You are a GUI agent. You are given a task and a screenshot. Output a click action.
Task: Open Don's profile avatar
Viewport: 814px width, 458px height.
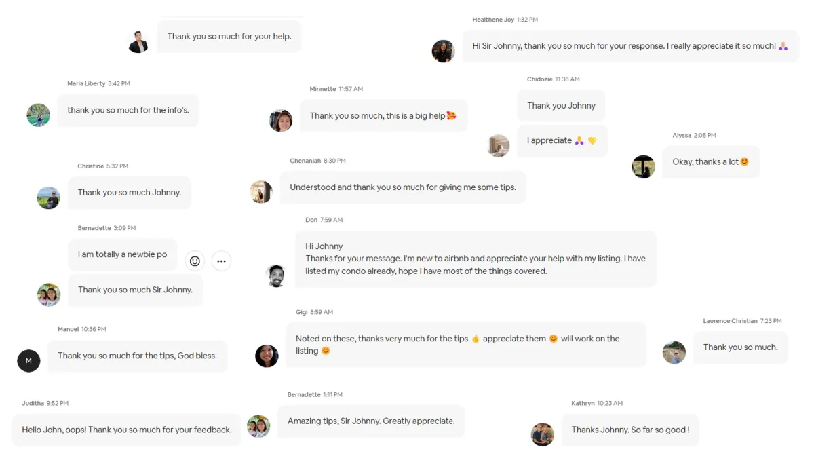click(x=275, y=275)
